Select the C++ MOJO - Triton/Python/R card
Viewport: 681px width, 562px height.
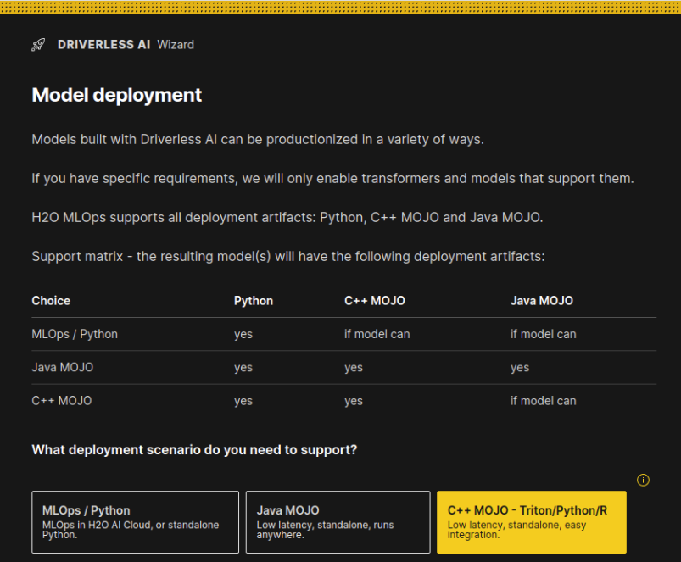click(531, 521)
